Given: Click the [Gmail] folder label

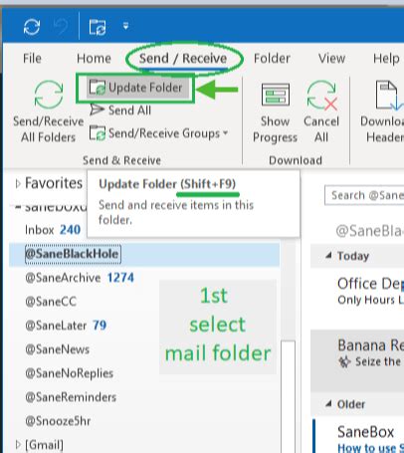Looking at the screenshot, I should point(44,445).
